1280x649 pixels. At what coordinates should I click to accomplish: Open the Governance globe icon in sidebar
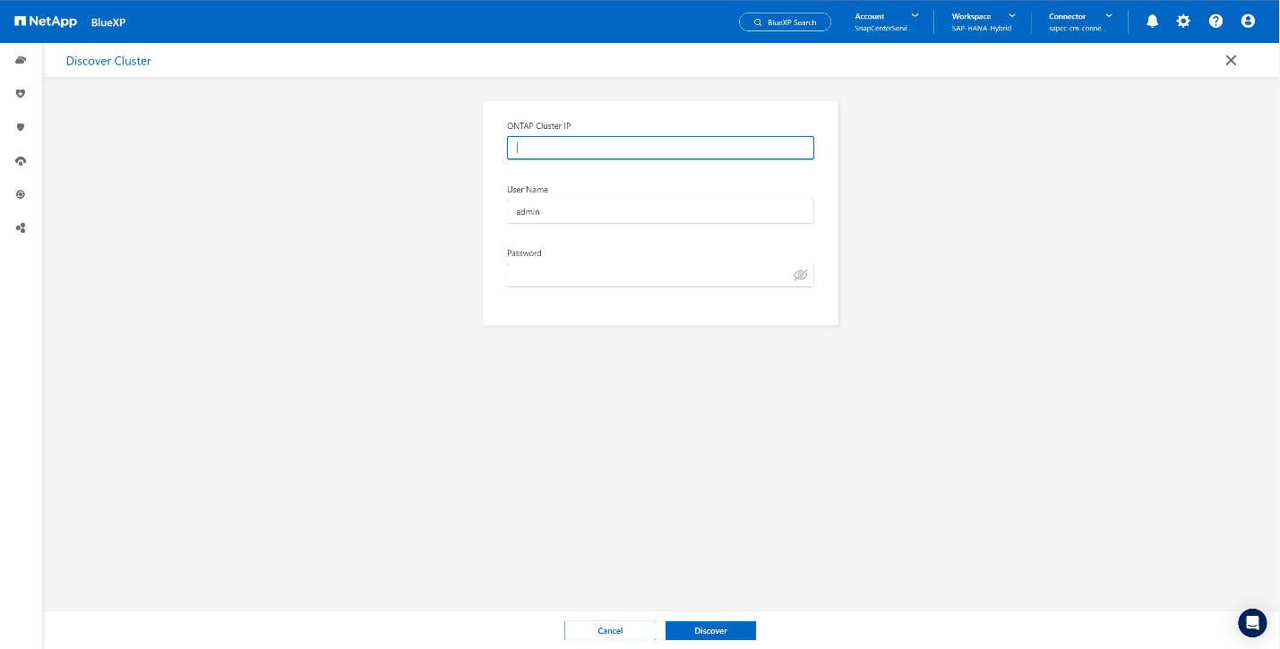point(21,194)
